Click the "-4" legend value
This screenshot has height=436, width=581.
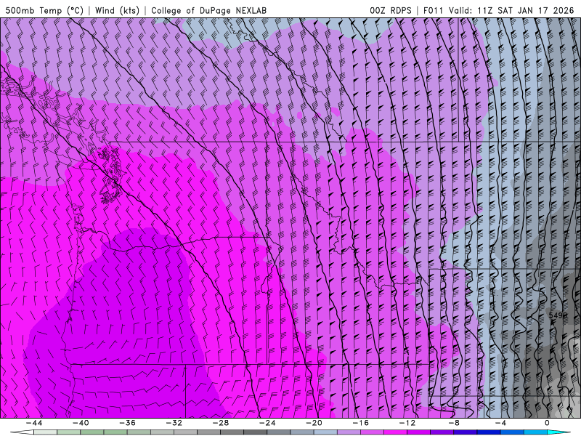(500, 423)
